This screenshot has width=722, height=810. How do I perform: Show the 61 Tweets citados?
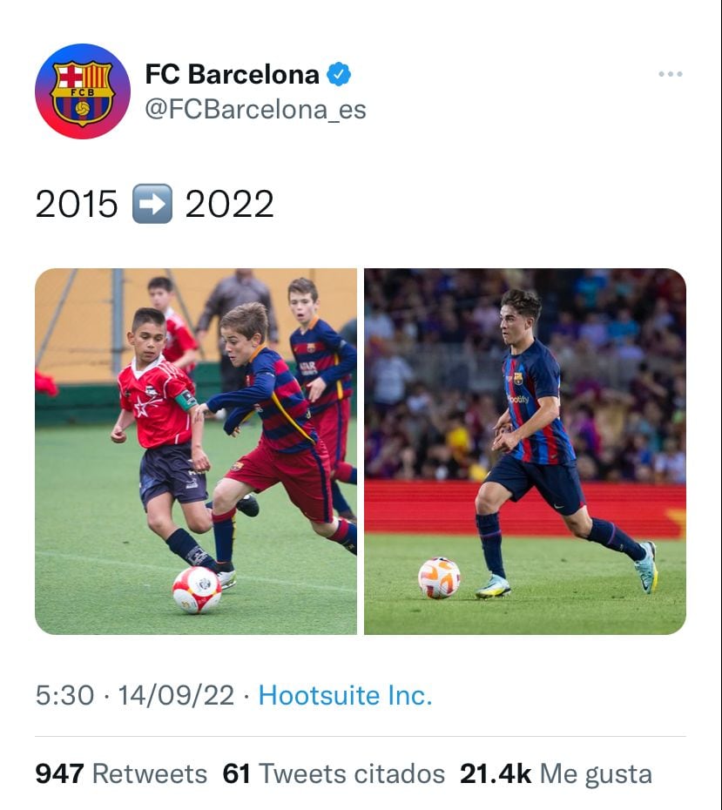point(334,773)
